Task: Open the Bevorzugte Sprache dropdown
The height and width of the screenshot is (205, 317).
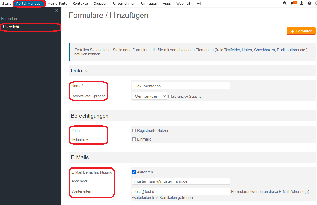Action: [150, 96]
